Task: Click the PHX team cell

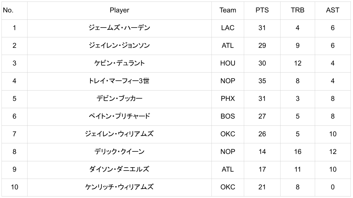Action: [x=228, y=99]
